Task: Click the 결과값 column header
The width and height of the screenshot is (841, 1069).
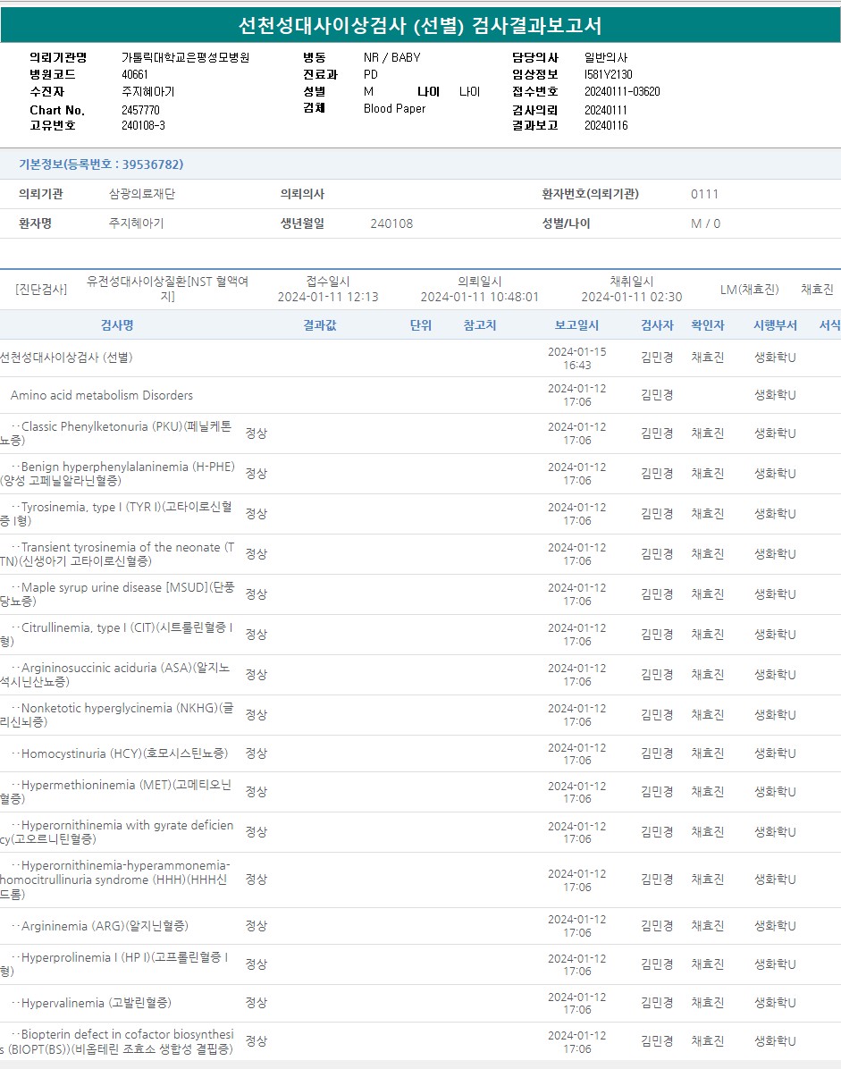Action: pos(319,325)
